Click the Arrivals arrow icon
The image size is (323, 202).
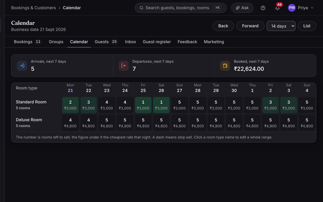click(22, 66)
